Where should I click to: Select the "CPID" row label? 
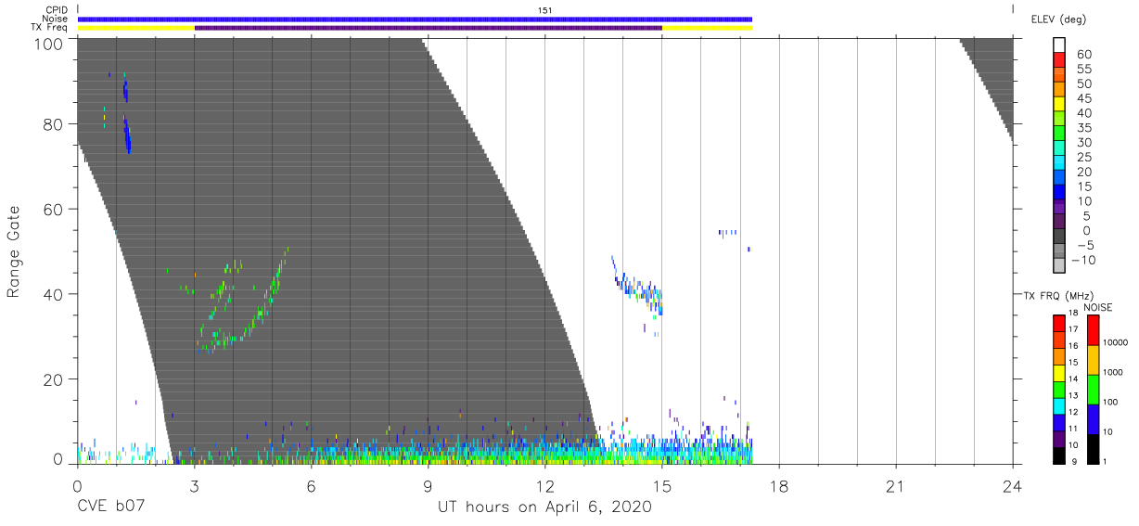(57, 9)
